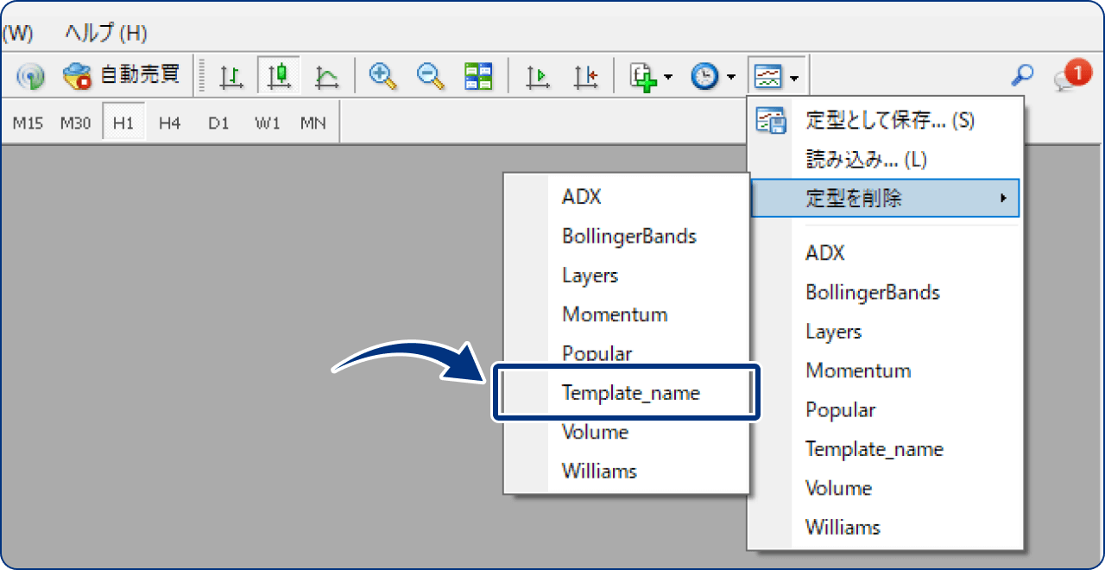Screen dimensions: 1105x570
Task: Open the ヘルプ (H) menu
Action: (x=105, y=34)
